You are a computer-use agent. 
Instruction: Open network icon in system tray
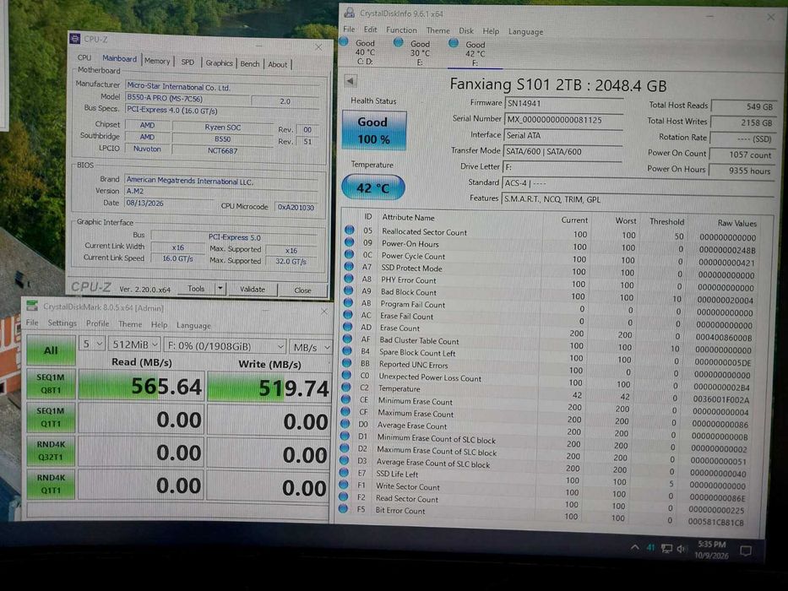pyautogui.click(x=666, y=548)
